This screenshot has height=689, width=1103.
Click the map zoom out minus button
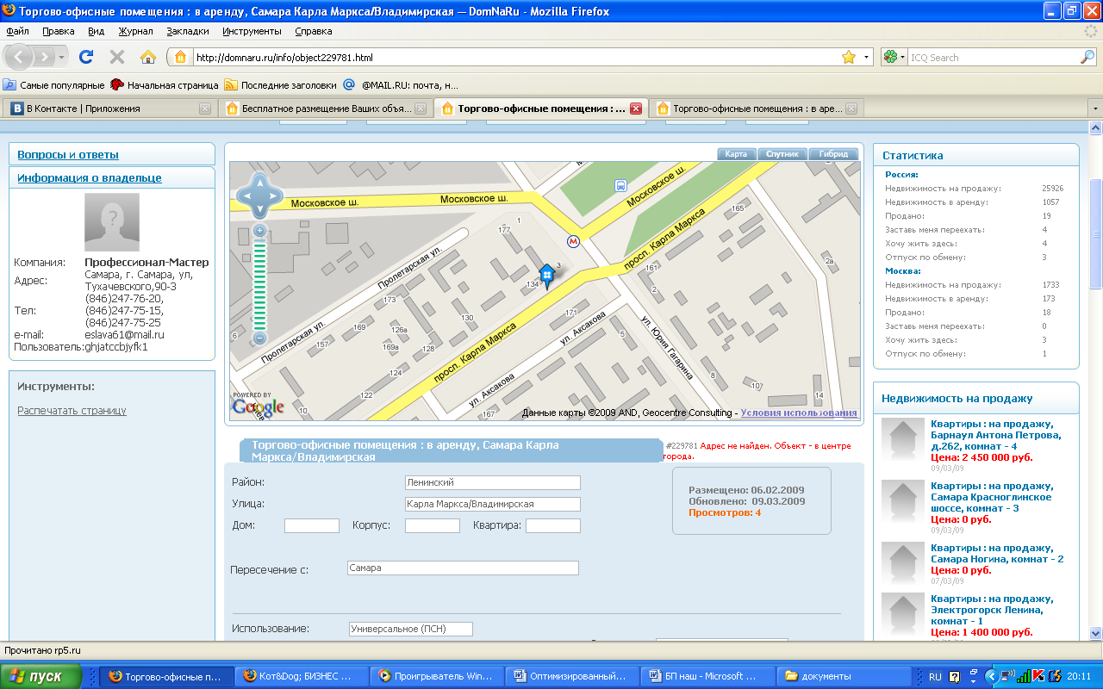pyautogui.click(x=259, y=338)
